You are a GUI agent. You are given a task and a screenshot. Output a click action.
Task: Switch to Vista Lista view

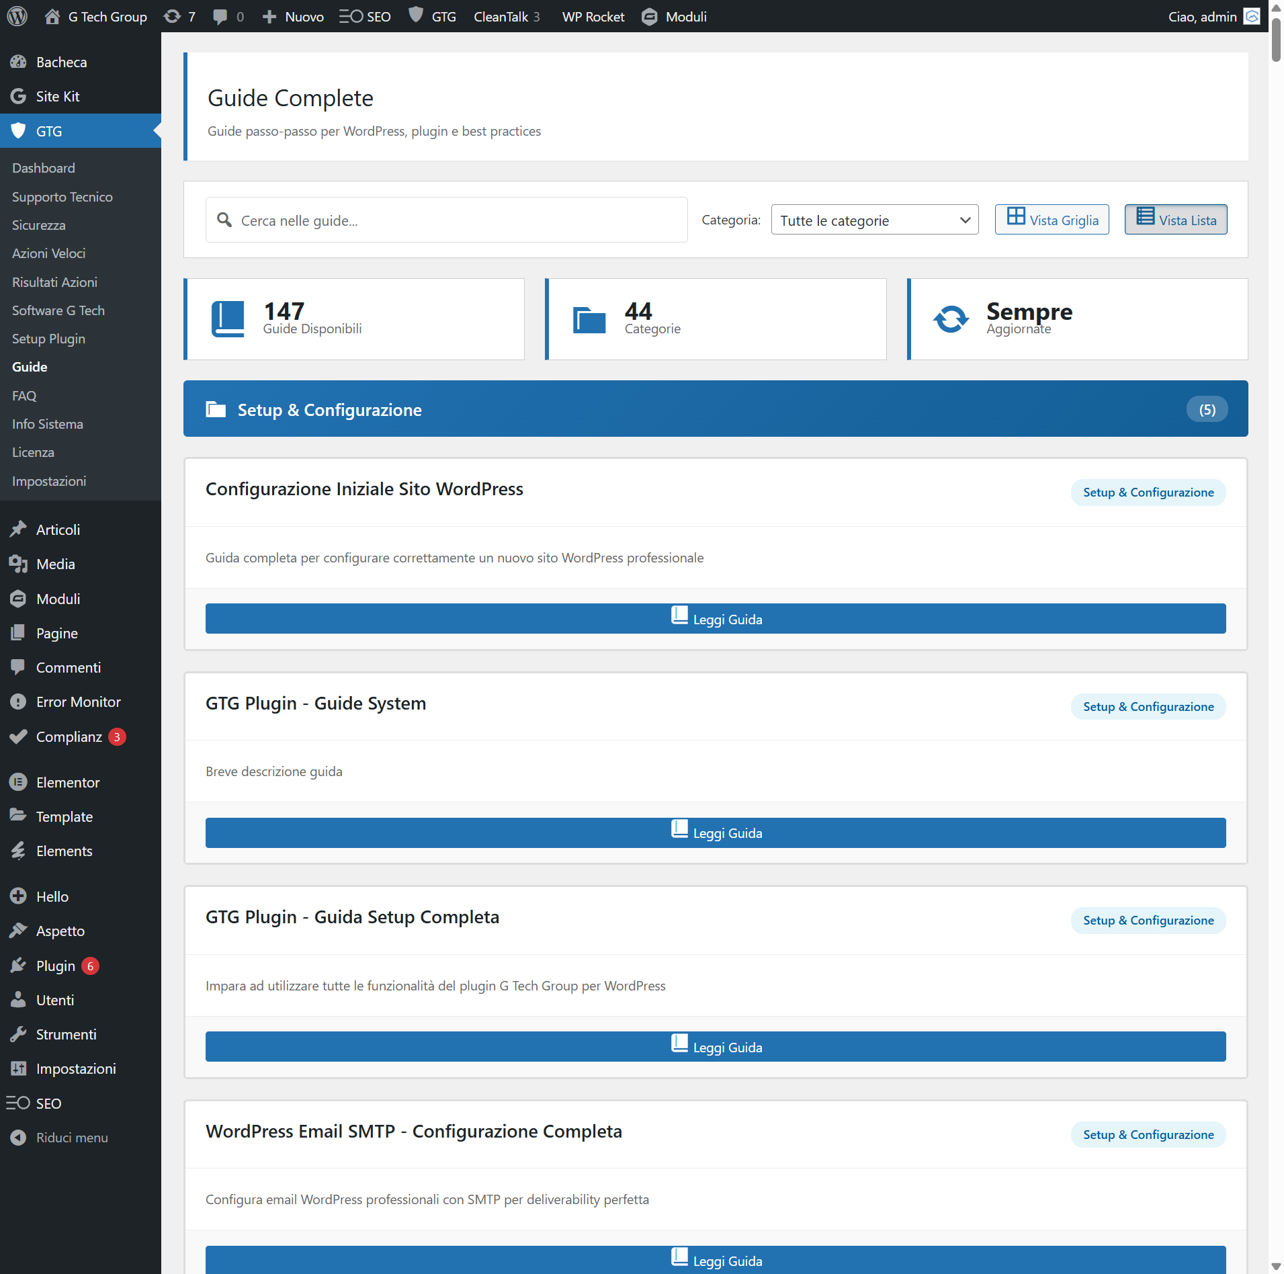(x=1175, y=220)
